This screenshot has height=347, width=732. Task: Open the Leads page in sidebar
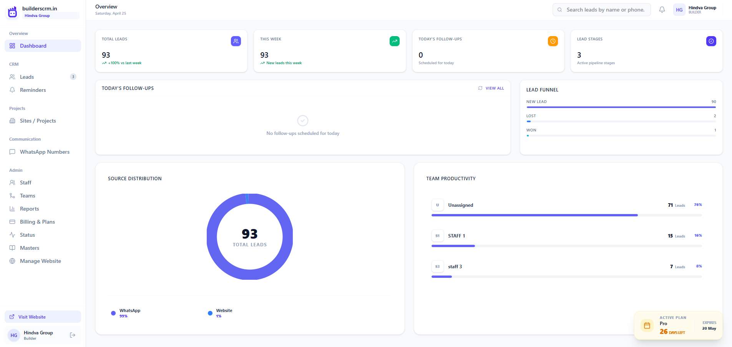click(x=27, y=77)
